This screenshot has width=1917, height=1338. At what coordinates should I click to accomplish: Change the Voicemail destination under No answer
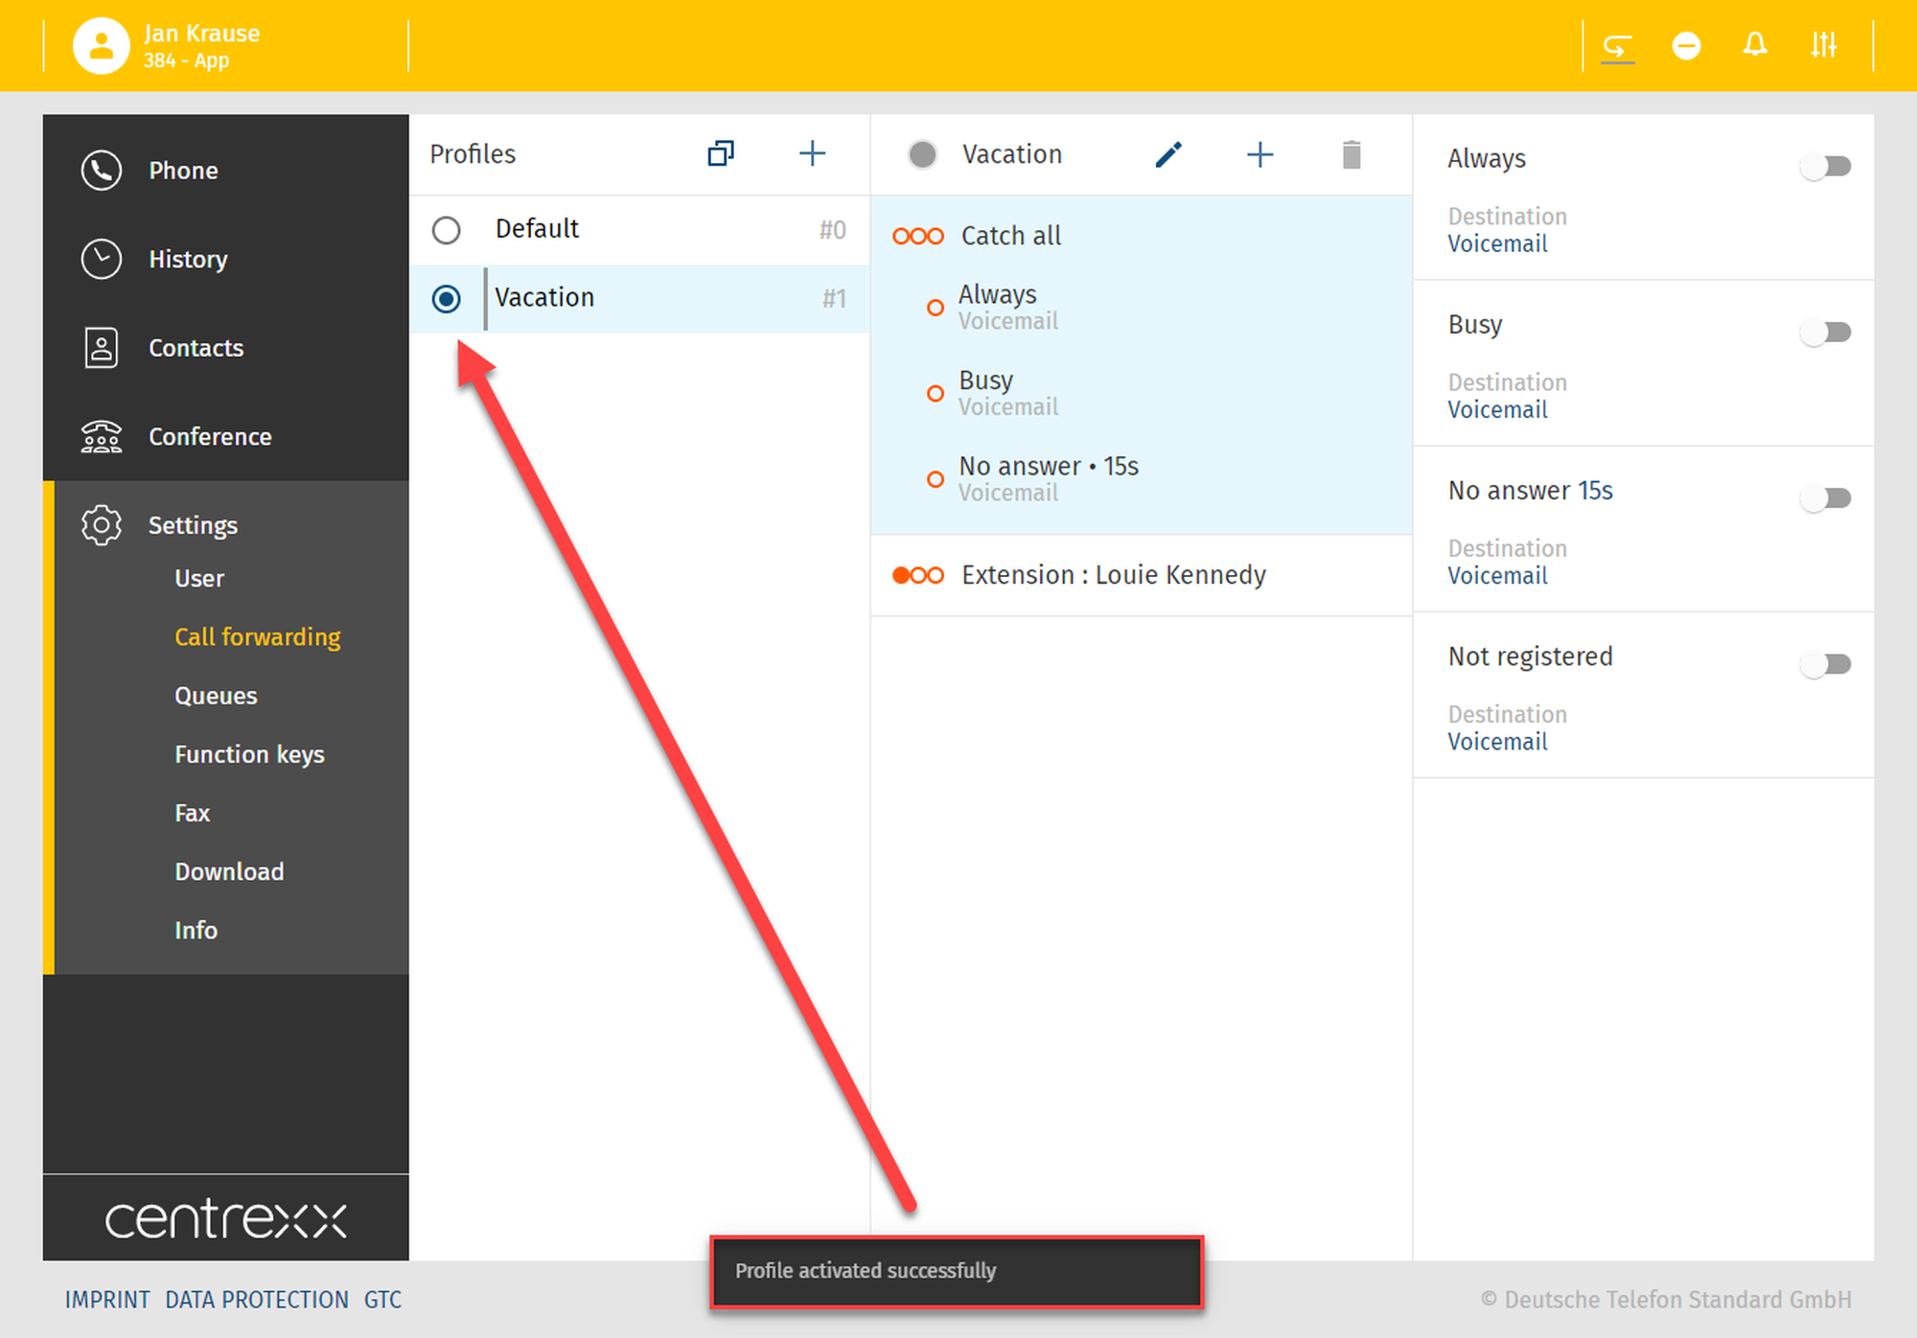pos(1497,576)
